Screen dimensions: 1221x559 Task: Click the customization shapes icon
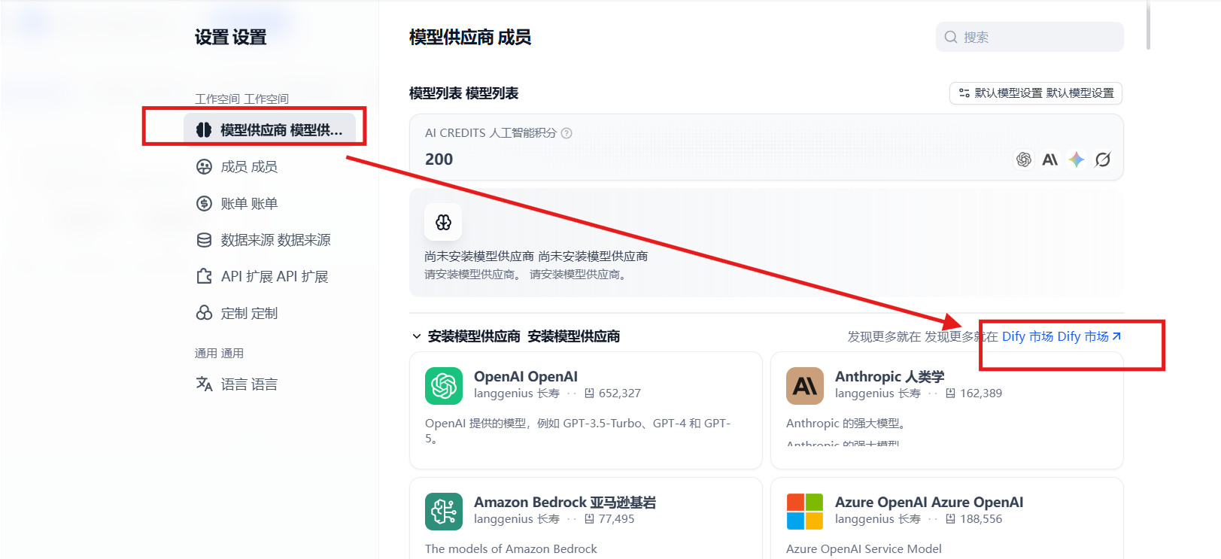[x=204, y=313]
